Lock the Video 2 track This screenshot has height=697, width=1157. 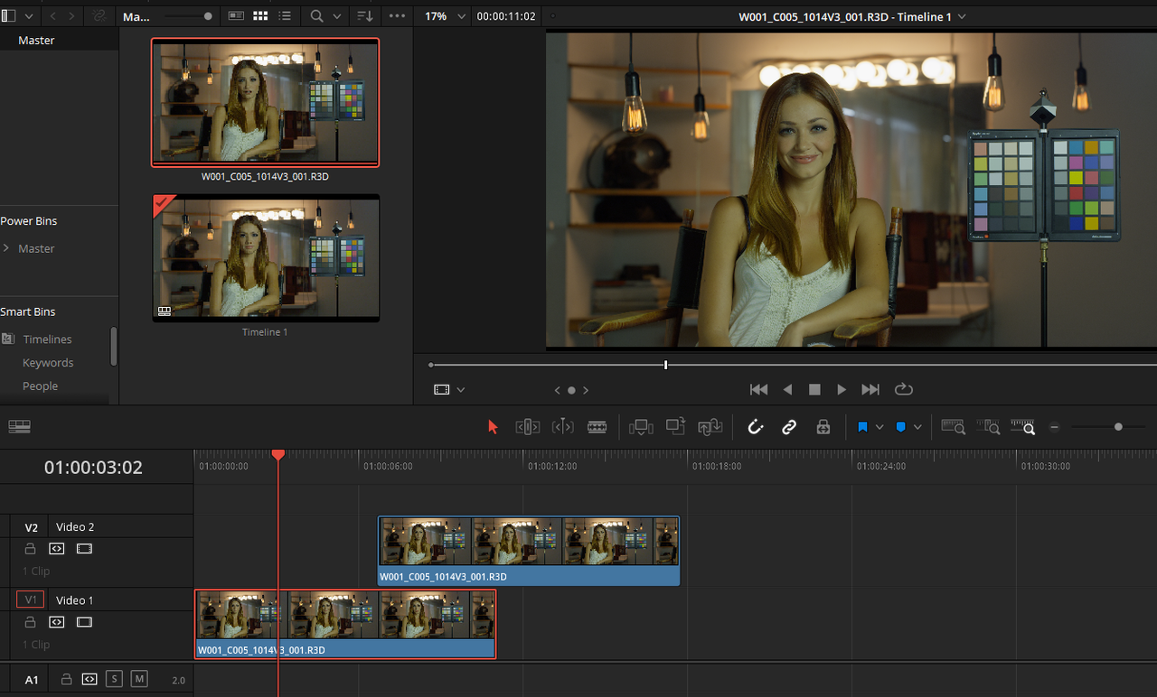[x=30, y=548]
